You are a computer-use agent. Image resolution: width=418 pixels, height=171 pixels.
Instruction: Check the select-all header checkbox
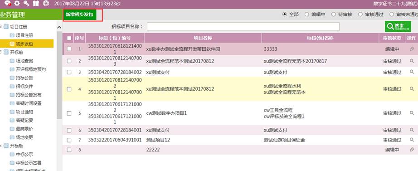(x=69, y=38)
